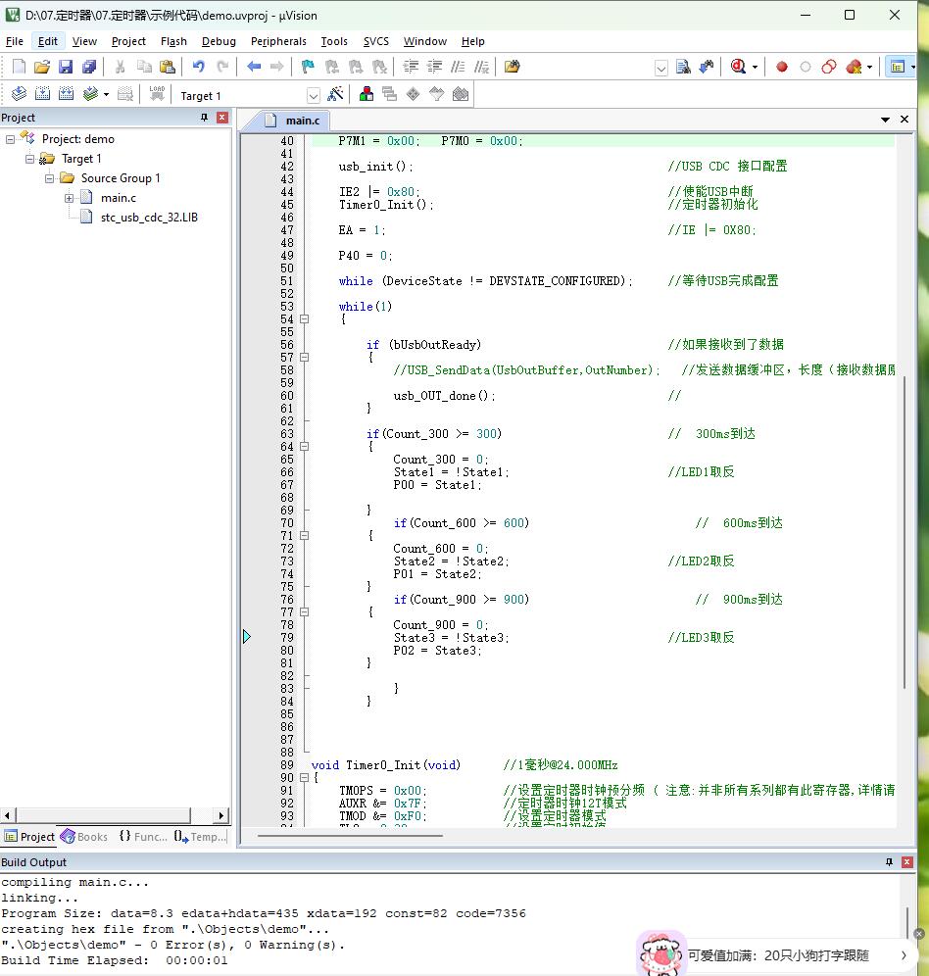Close the main.c editor with the X
This screenshot has width=929, height=976.
pos(905,119)
